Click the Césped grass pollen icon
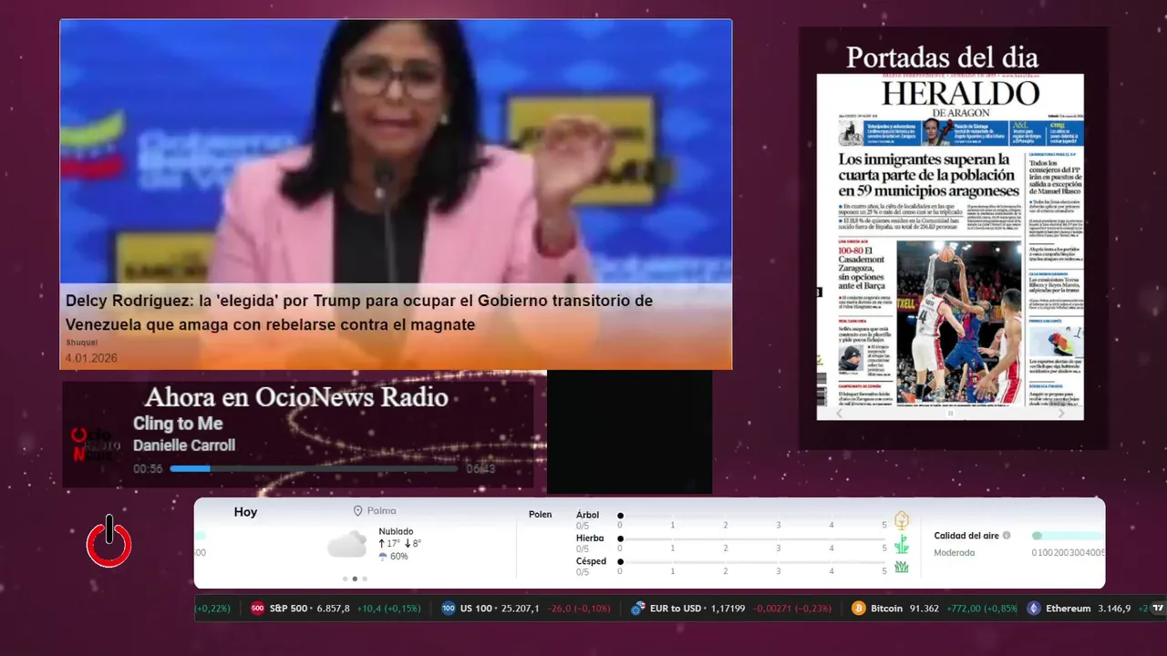The image size is (1167, 656). point(902,567)
